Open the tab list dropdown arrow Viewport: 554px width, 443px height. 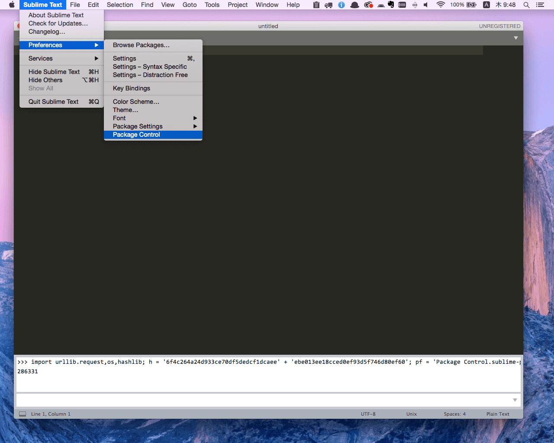[515, 38]
